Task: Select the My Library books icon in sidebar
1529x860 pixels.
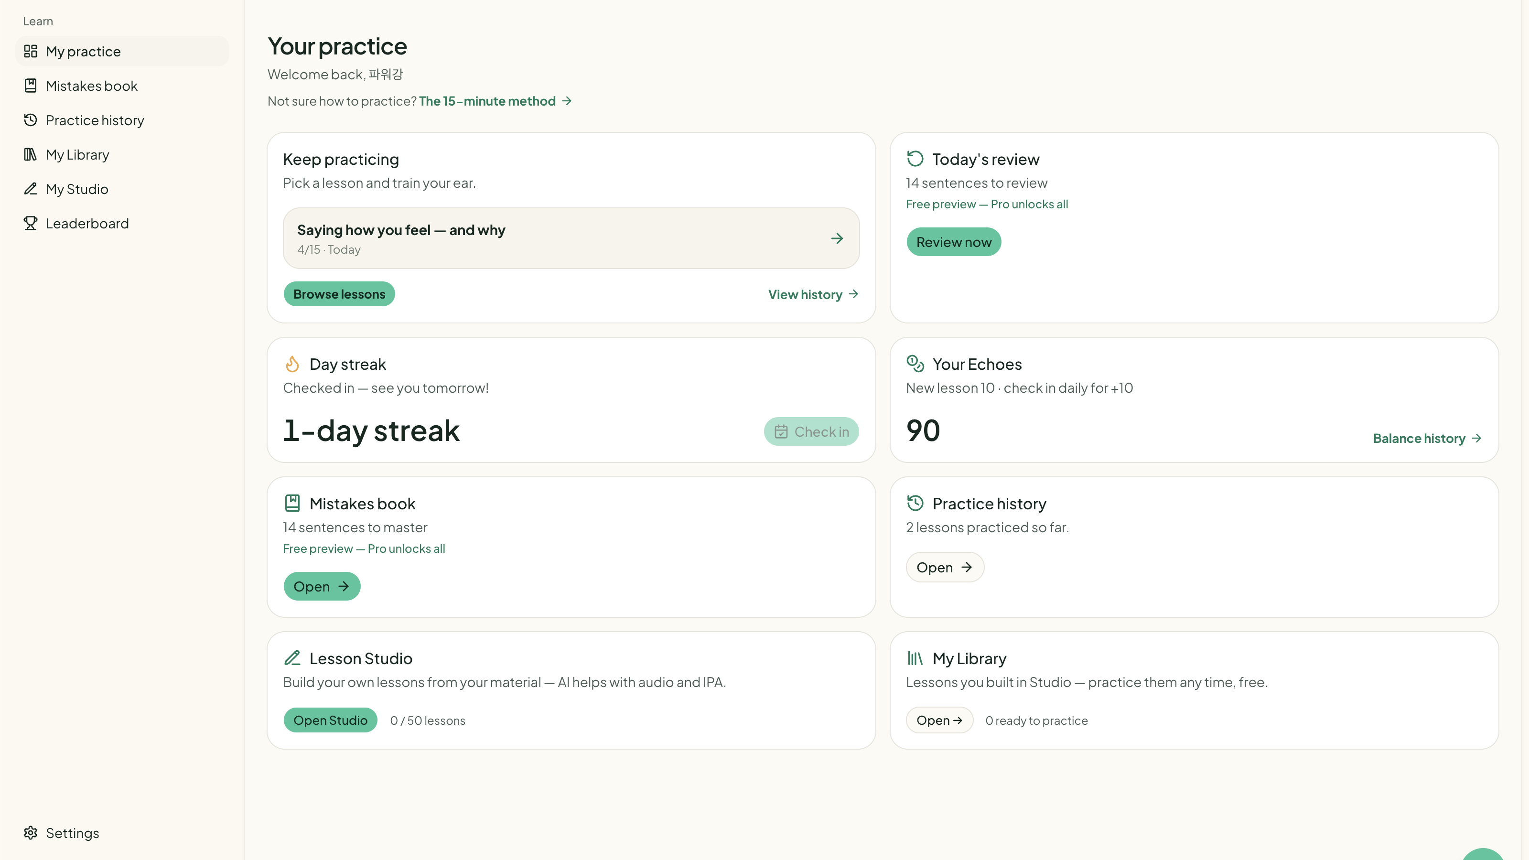Action: pyautogui.click(x=30, y=154)
